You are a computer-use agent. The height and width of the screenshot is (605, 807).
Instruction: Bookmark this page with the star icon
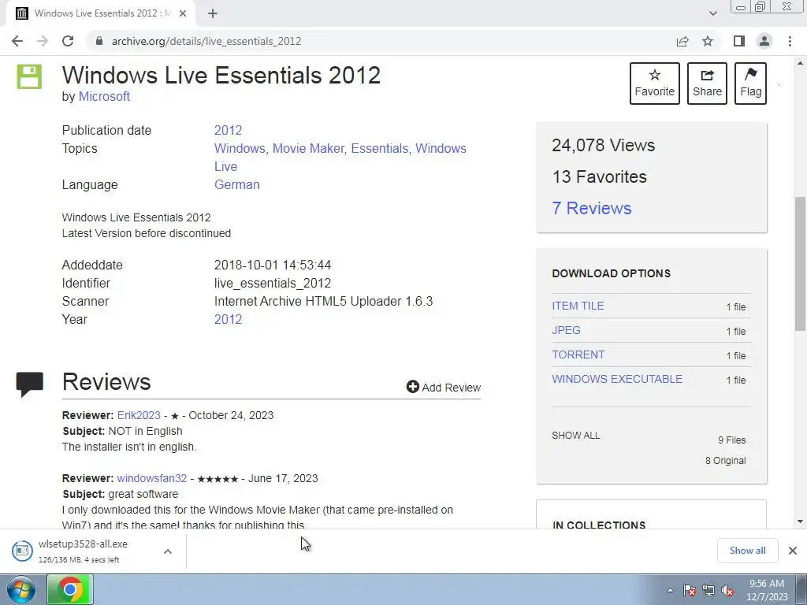708,41
